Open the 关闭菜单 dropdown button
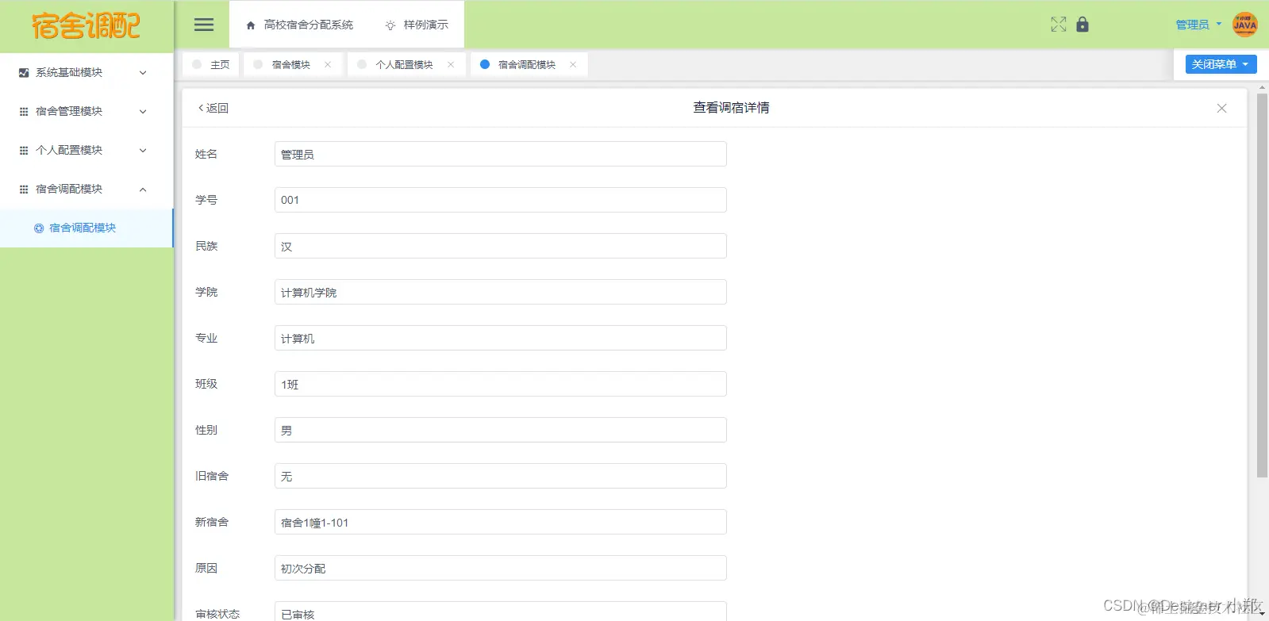The height and width of the screenshot is (621, 1269). click(1221, 64)
